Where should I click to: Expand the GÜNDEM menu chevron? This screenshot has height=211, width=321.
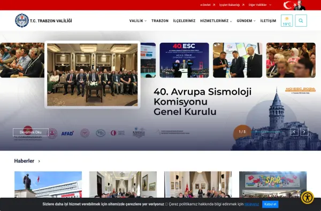tap(255, 21)
